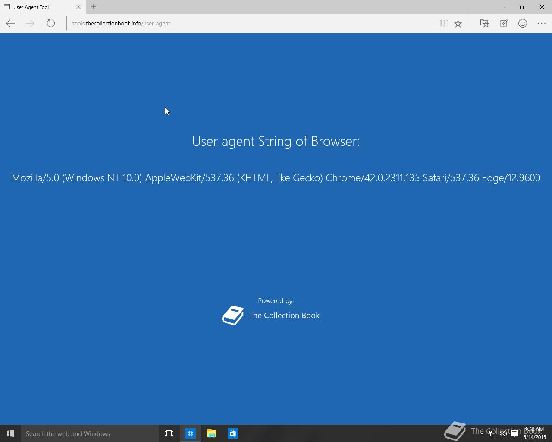Image resolution: width=552 pixels, height=442 pixels.
Task: Click the address bar URL
Action: tap(121, 23)
